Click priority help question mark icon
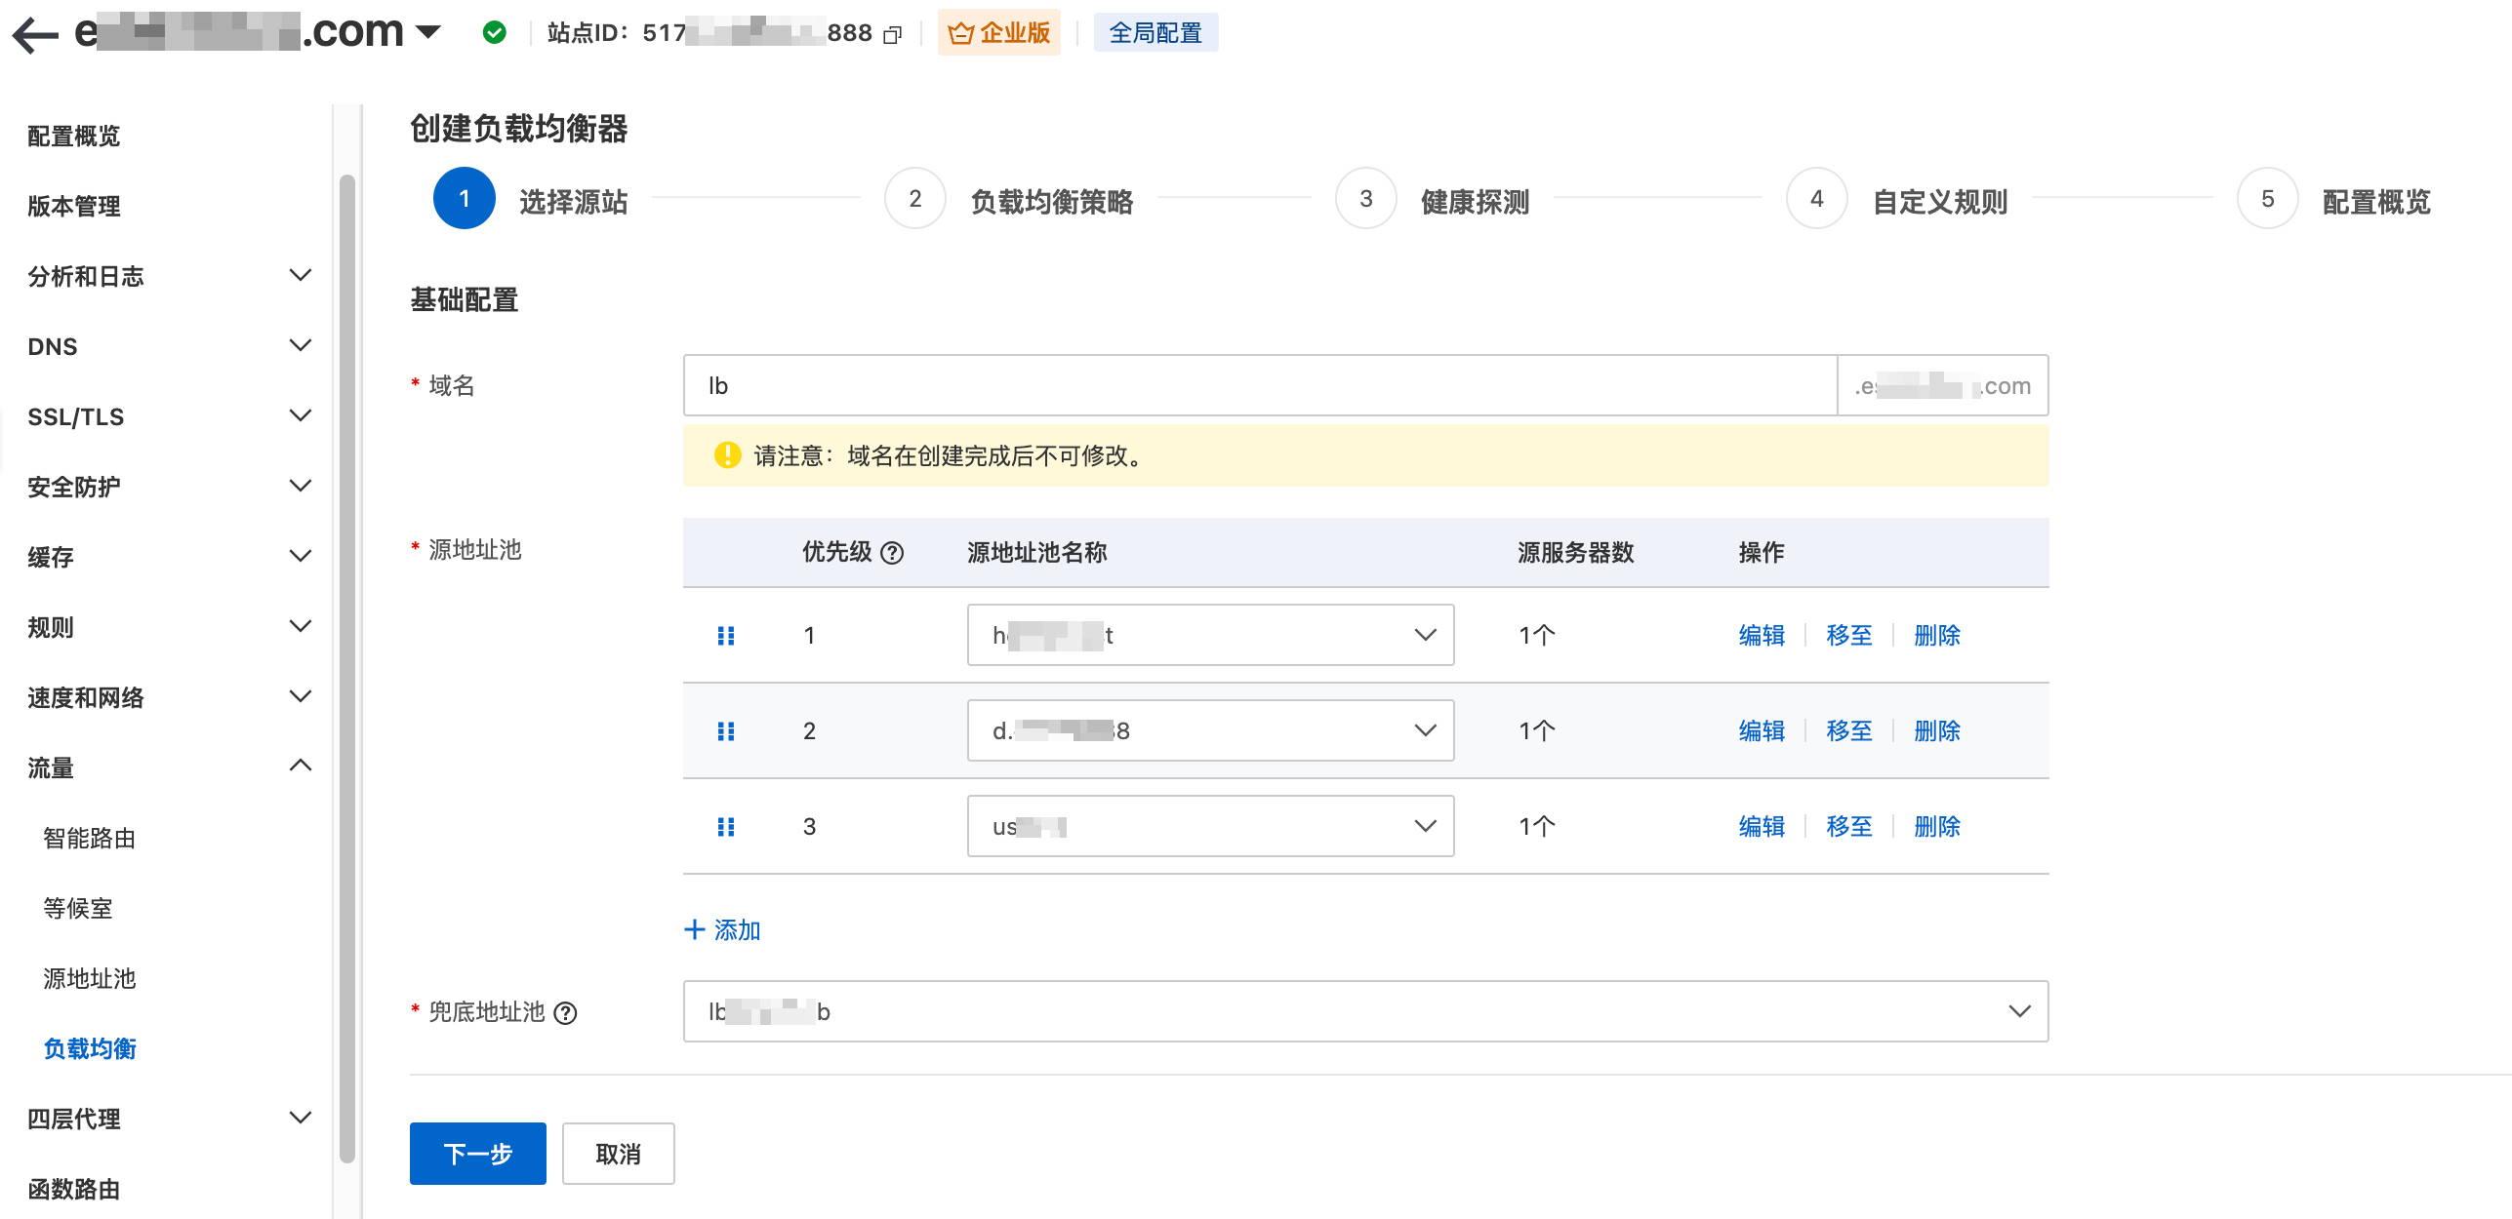Image resolution: width=2512 pixels, height=1219 pixels. (892, 553)
